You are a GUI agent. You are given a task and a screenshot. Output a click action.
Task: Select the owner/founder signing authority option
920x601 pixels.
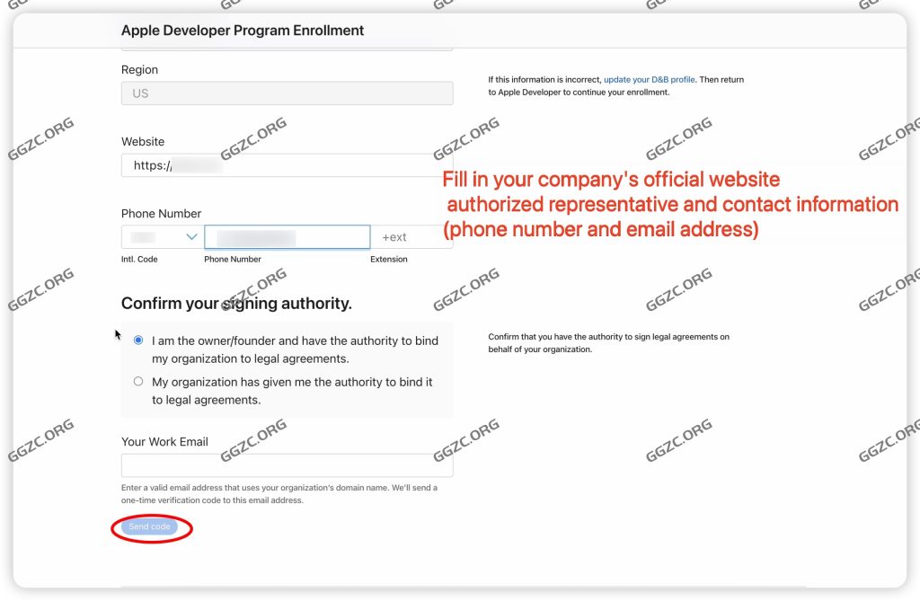coord(137,340)
